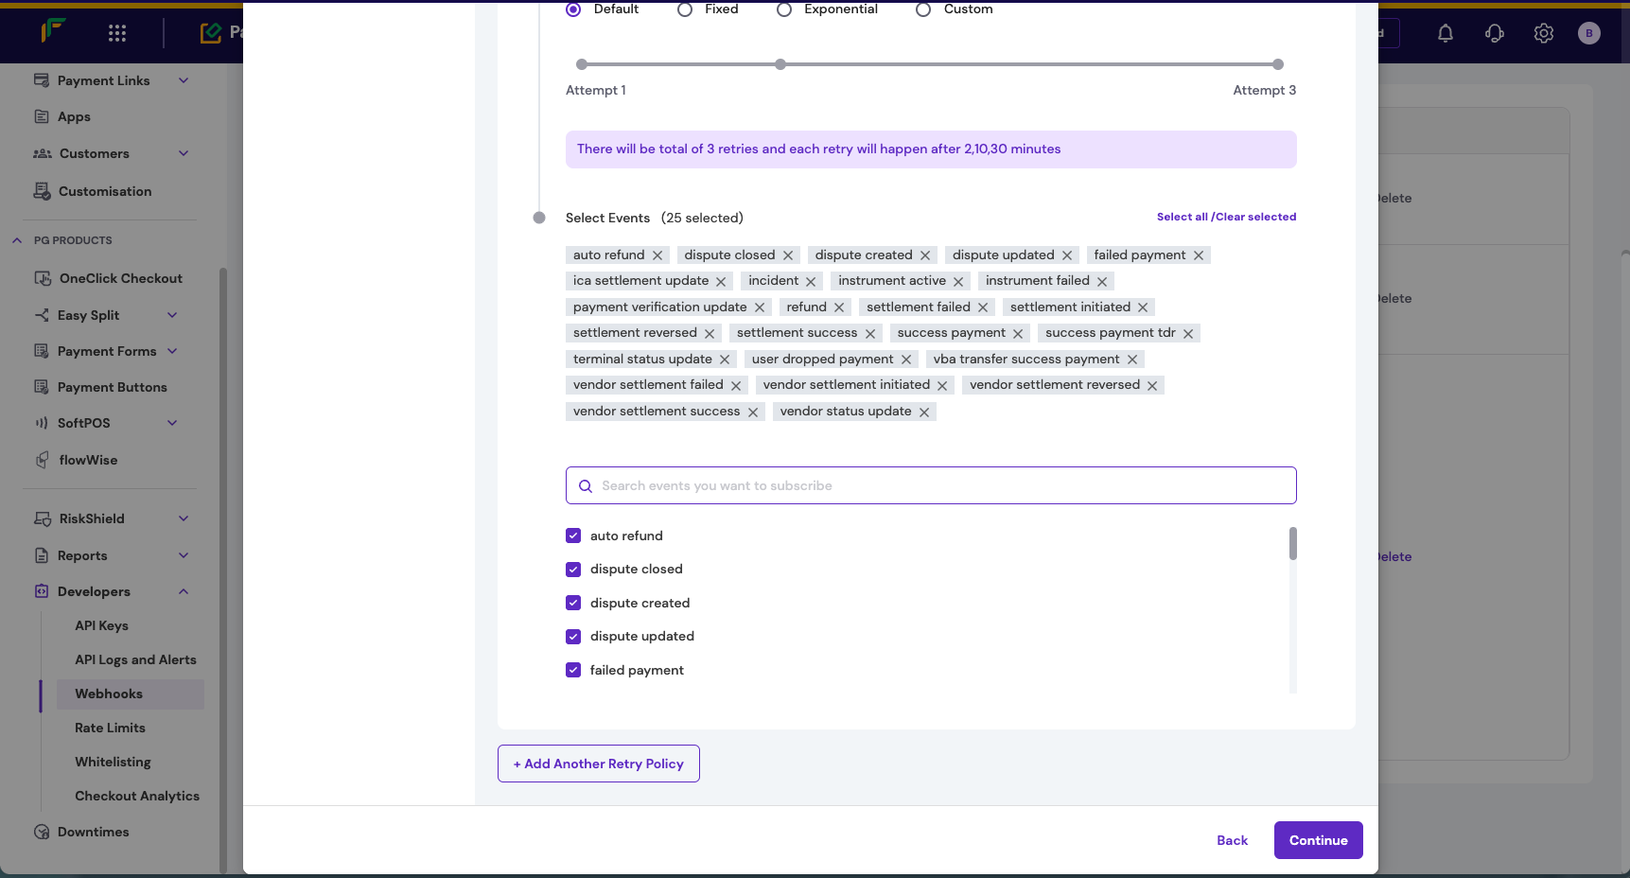Select the flowWise sidebar icon

[x=43, y=460]
